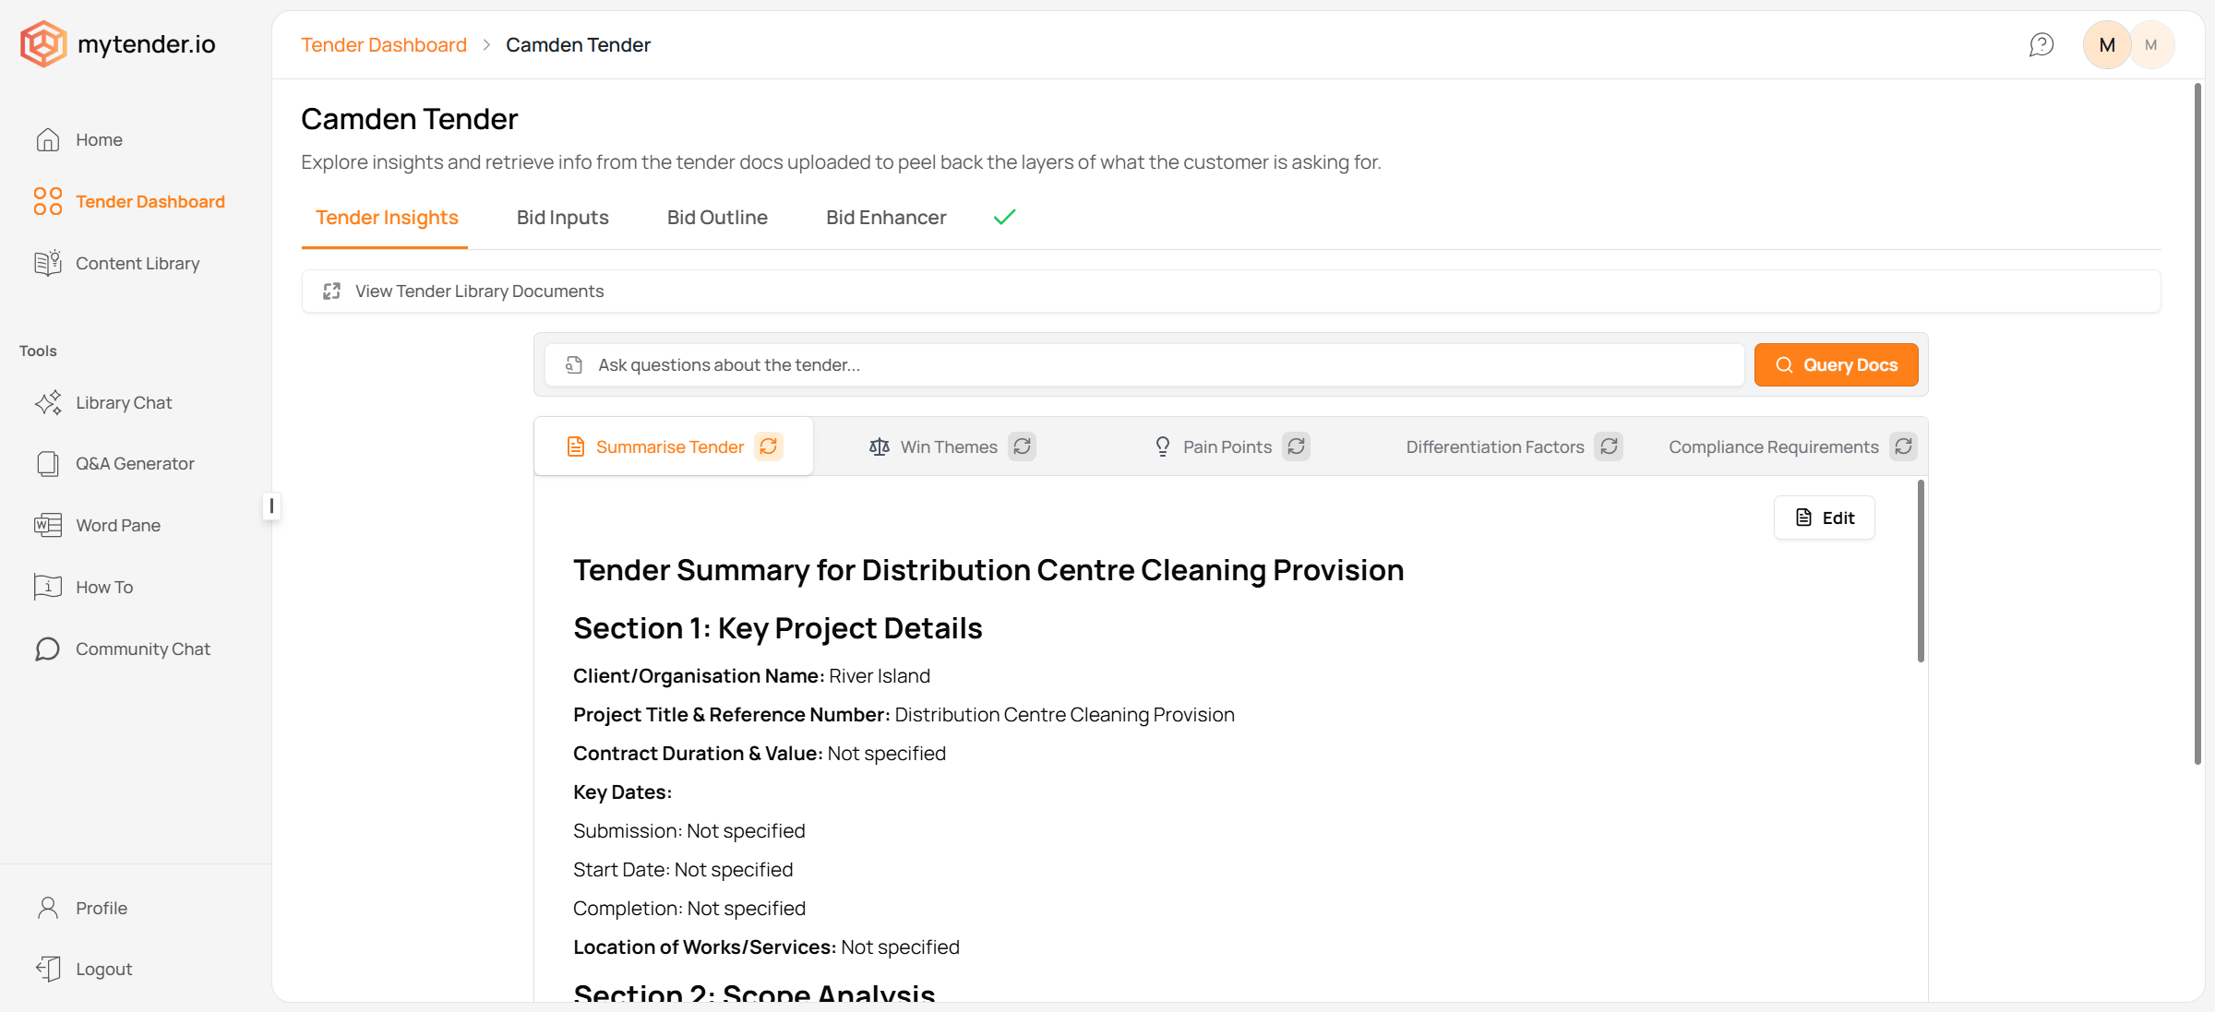
Task: Select the Win Themes tab
Action: coord(948,446)
